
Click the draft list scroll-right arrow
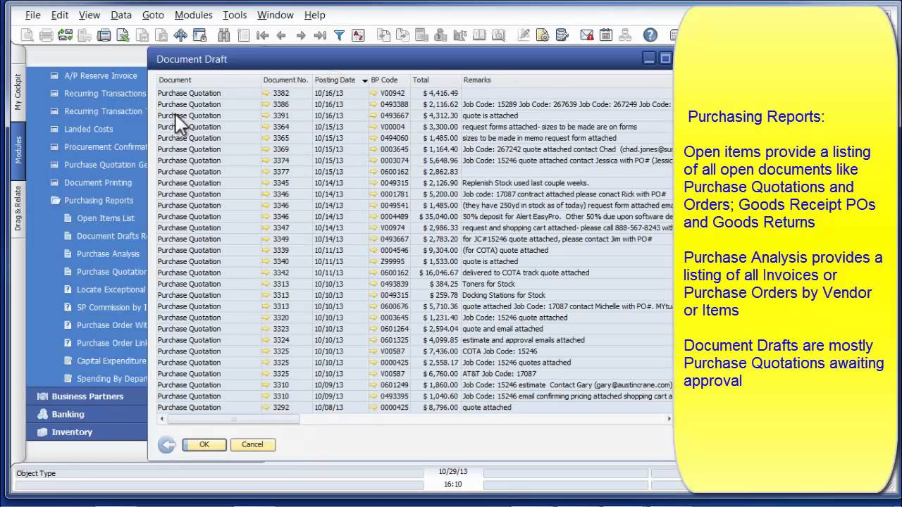click(x=669, y=419)
